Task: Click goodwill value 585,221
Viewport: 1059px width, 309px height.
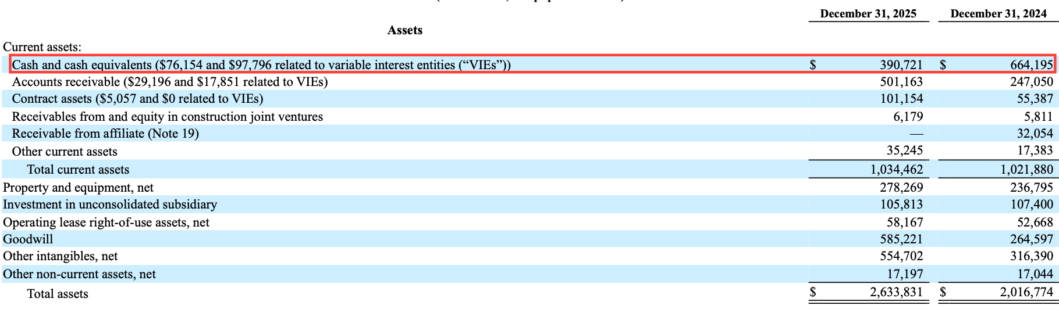Action: 901,239
